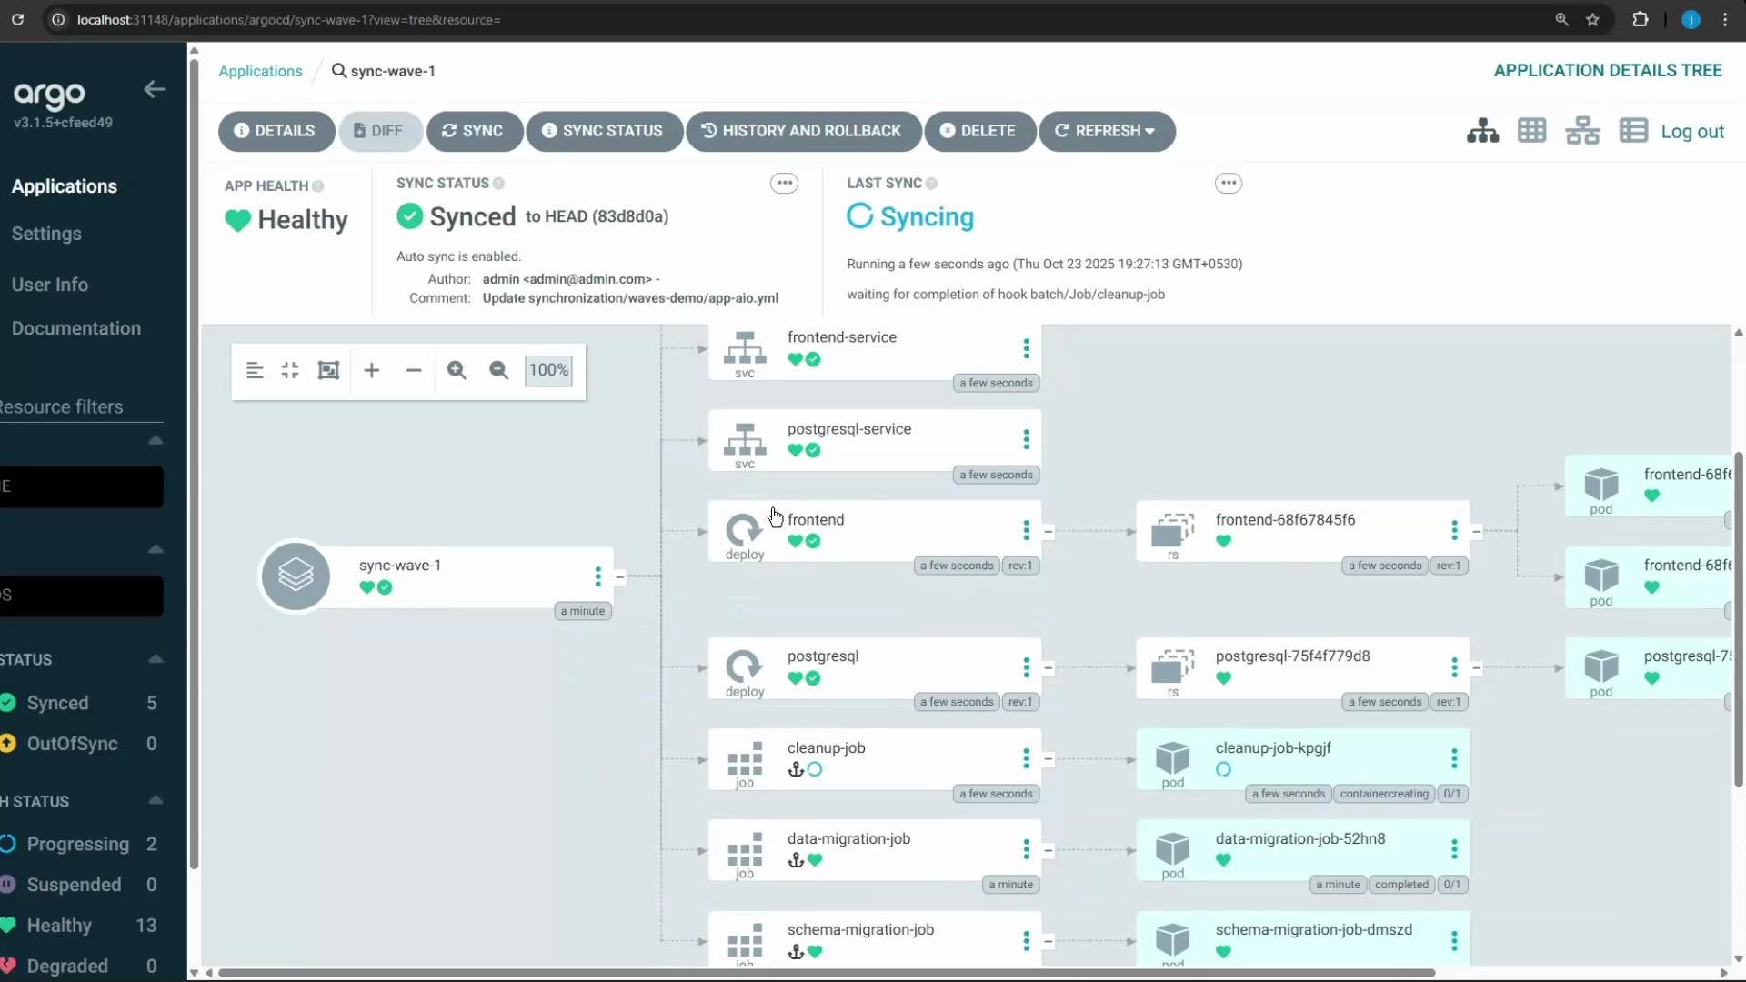Collapse children of the cleanup-job node
This screenshot has width=1746, height=982.
pyautogui.click(x=1049, y=758)
